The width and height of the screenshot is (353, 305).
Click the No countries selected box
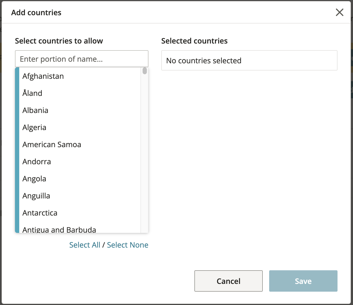tap(249, 61)
